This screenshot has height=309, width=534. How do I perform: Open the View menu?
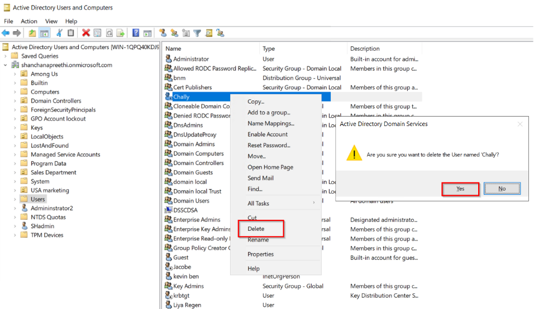(x=51, y=21)
